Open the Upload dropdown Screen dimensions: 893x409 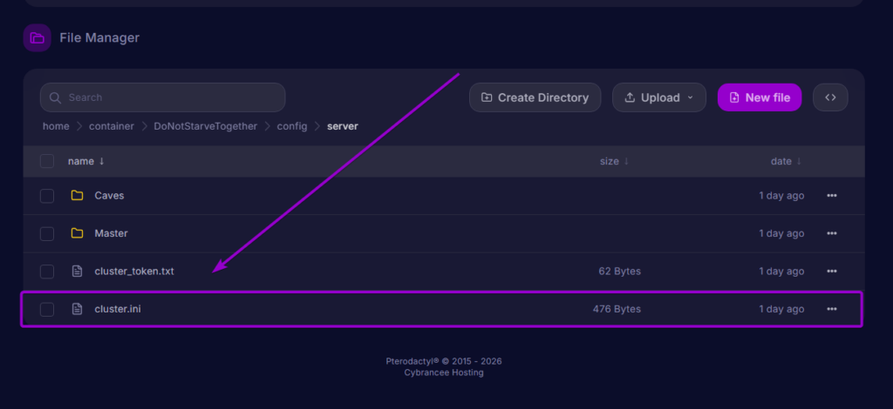pos(659,97)
